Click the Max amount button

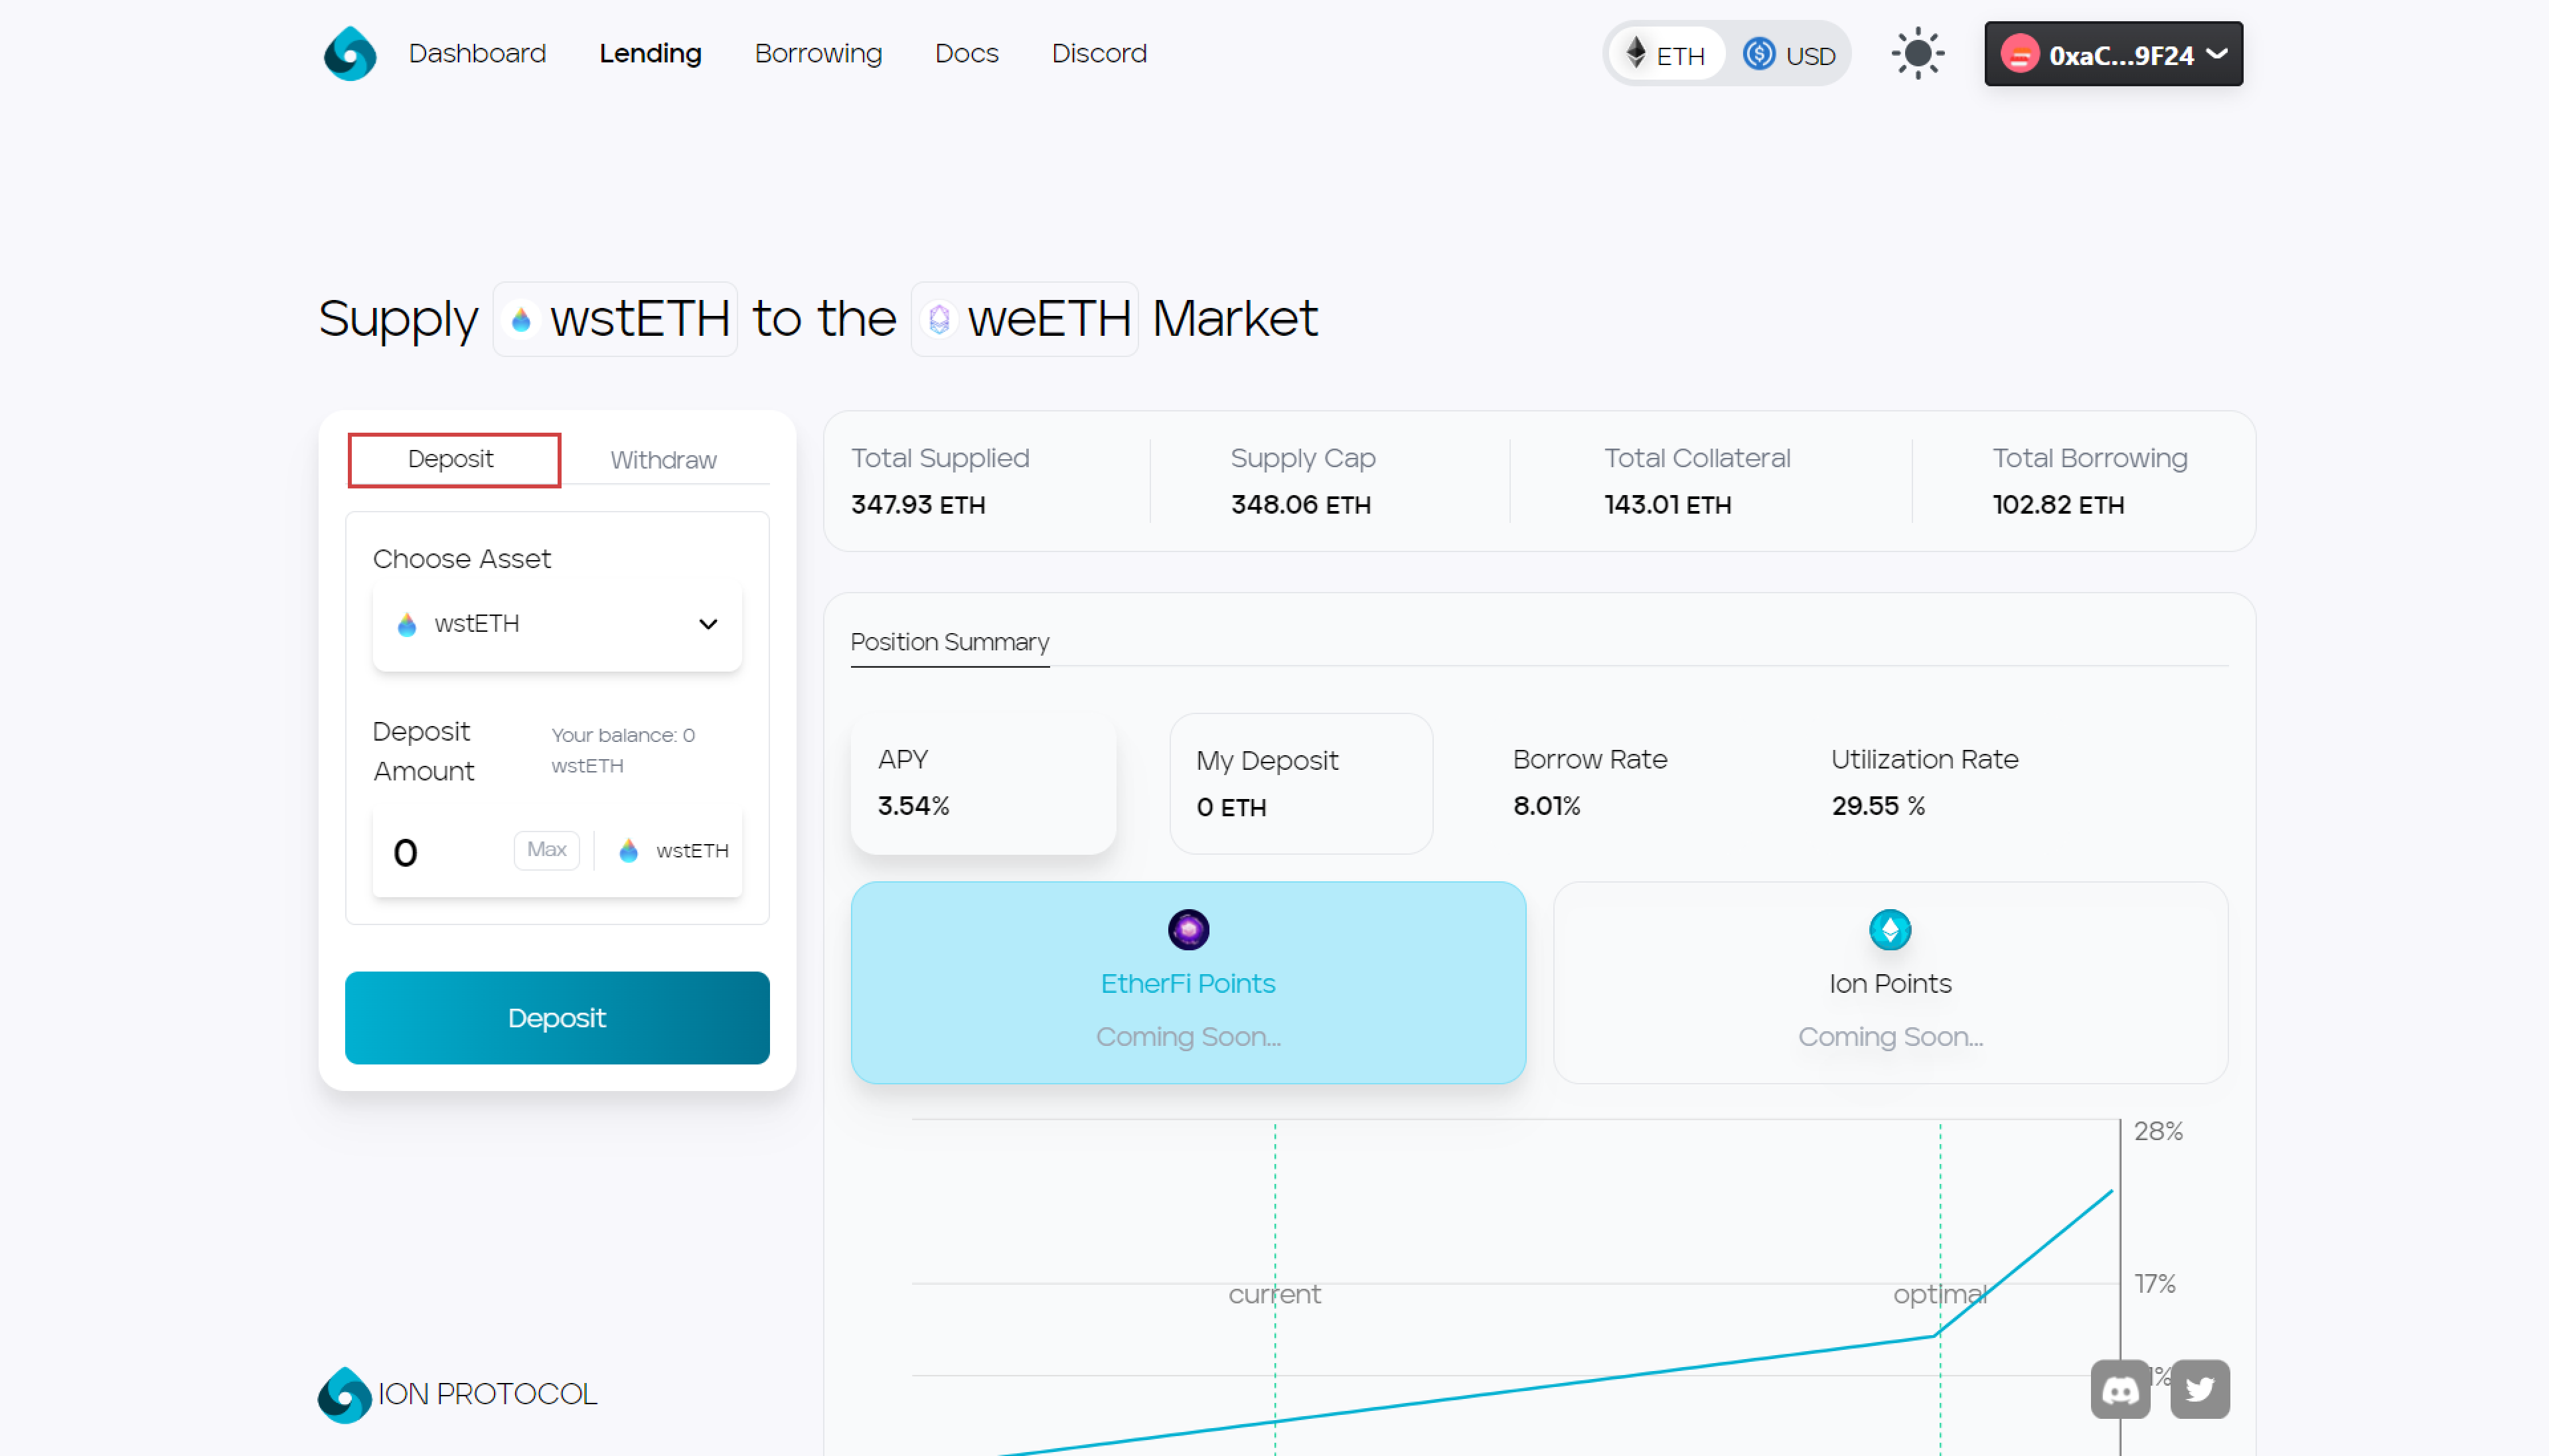[x=546, y=850]
